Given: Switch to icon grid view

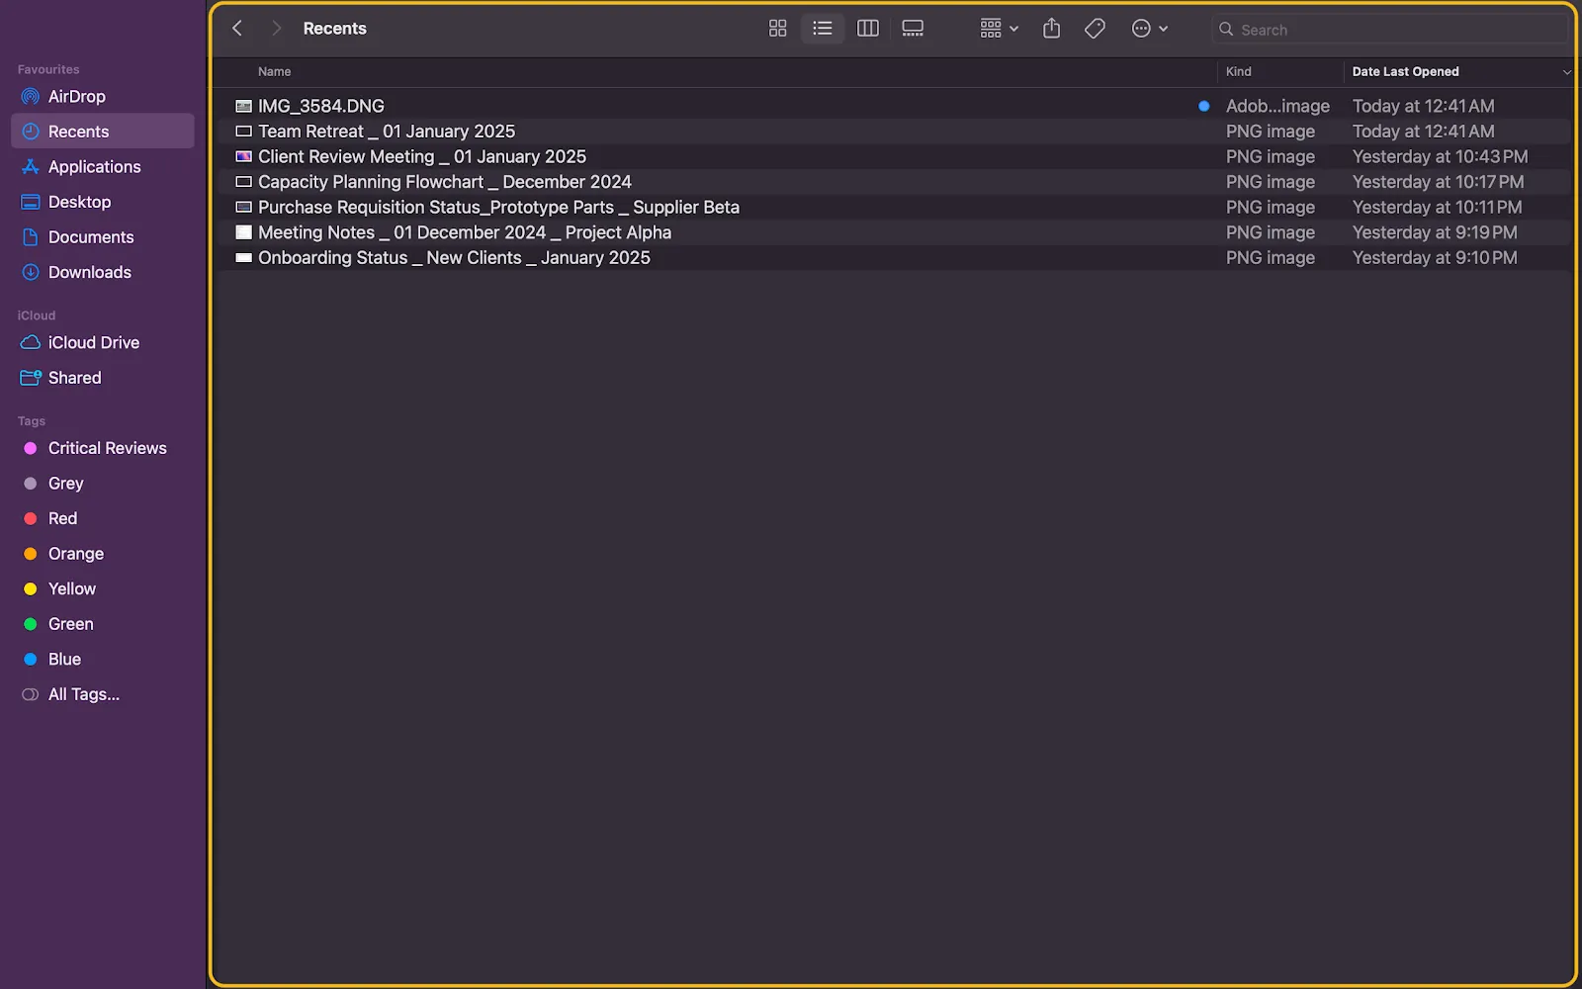Looking at the screenshot, I should coord(778,29).
